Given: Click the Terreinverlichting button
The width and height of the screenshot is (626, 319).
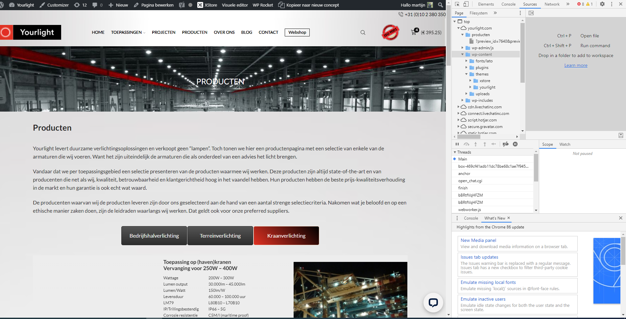Looking at the screenshot, I should tap(220, 236).
